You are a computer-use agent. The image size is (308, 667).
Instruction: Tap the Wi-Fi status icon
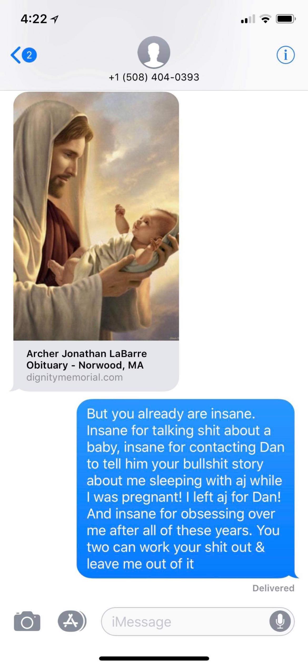pos(265,19)
